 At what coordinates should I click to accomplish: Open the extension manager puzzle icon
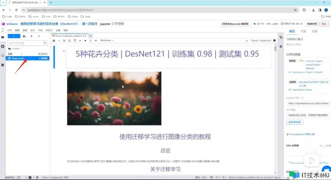point(3,65)
